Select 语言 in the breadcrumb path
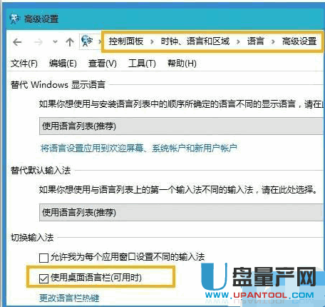The width and height of the screenshot is (325, 307). pyautogui.click(x=255, y=41)
